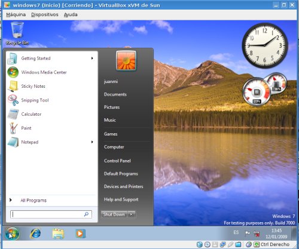The image size is (299, 249).
Task: Open the Dispositivos menu
Action: pyautogui.click(x=45, y=14)
